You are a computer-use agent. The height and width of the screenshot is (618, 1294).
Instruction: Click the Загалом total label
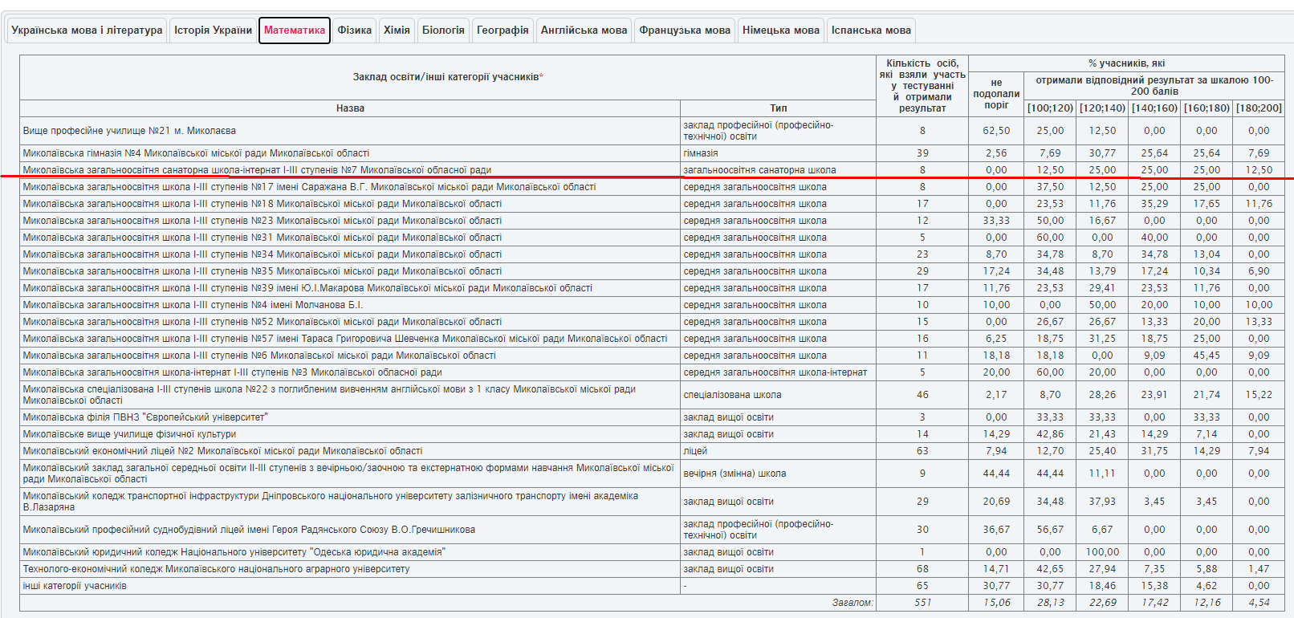pos(852,603)
